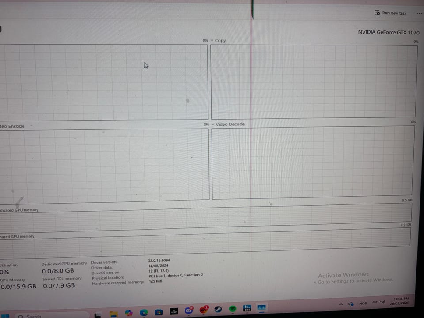Click the Run new task icon
This screenshot has height=318, width=424.
377,12
